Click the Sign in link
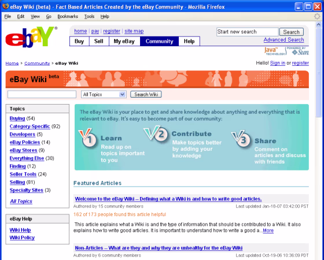The height and width of the screenshot is (260, 324). pos(278,63)
